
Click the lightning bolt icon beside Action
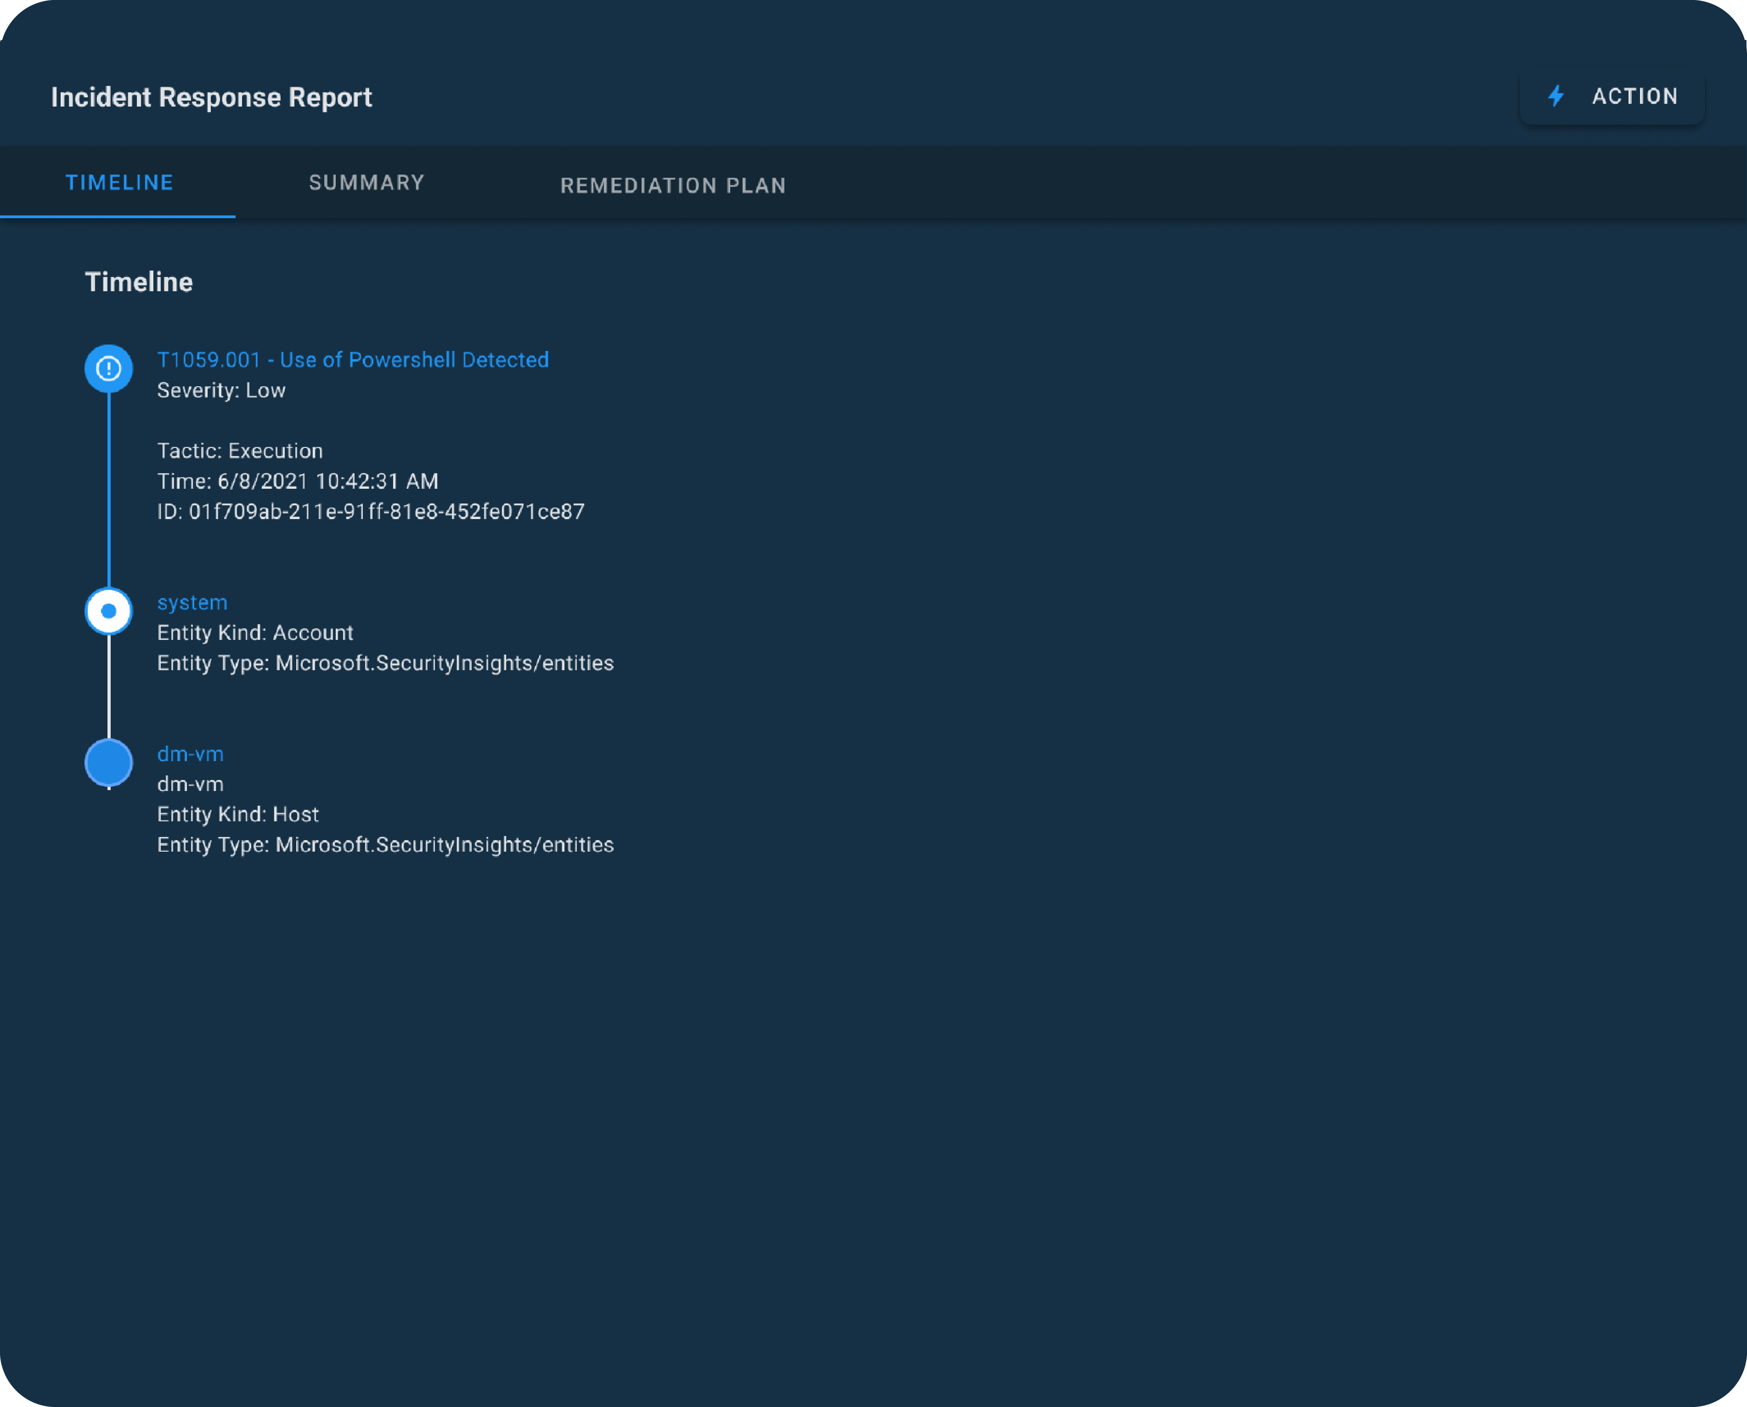[x=1556, y=96]
